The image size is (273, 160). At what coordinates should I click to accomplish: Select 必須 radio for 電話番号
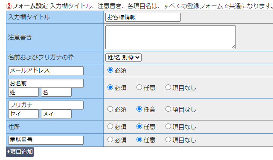click(110, 139)
